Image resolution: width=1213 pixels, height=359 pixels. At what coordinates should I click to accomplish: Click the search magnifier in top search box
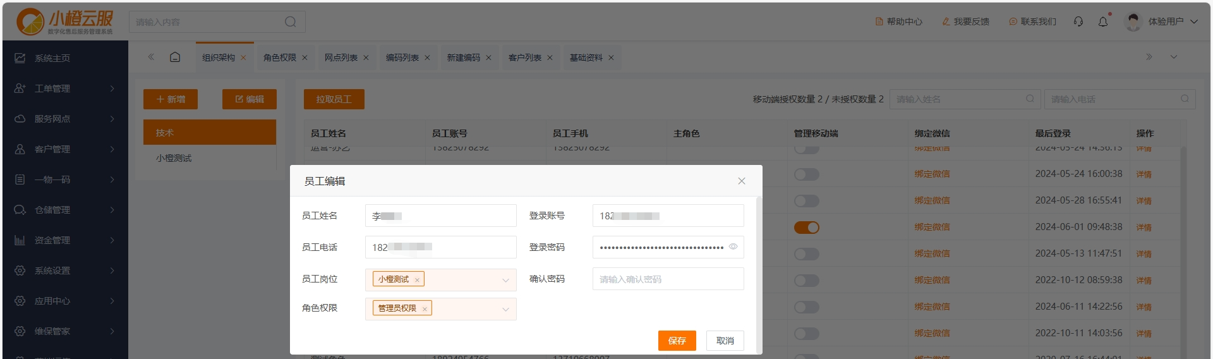click(290, 21)
